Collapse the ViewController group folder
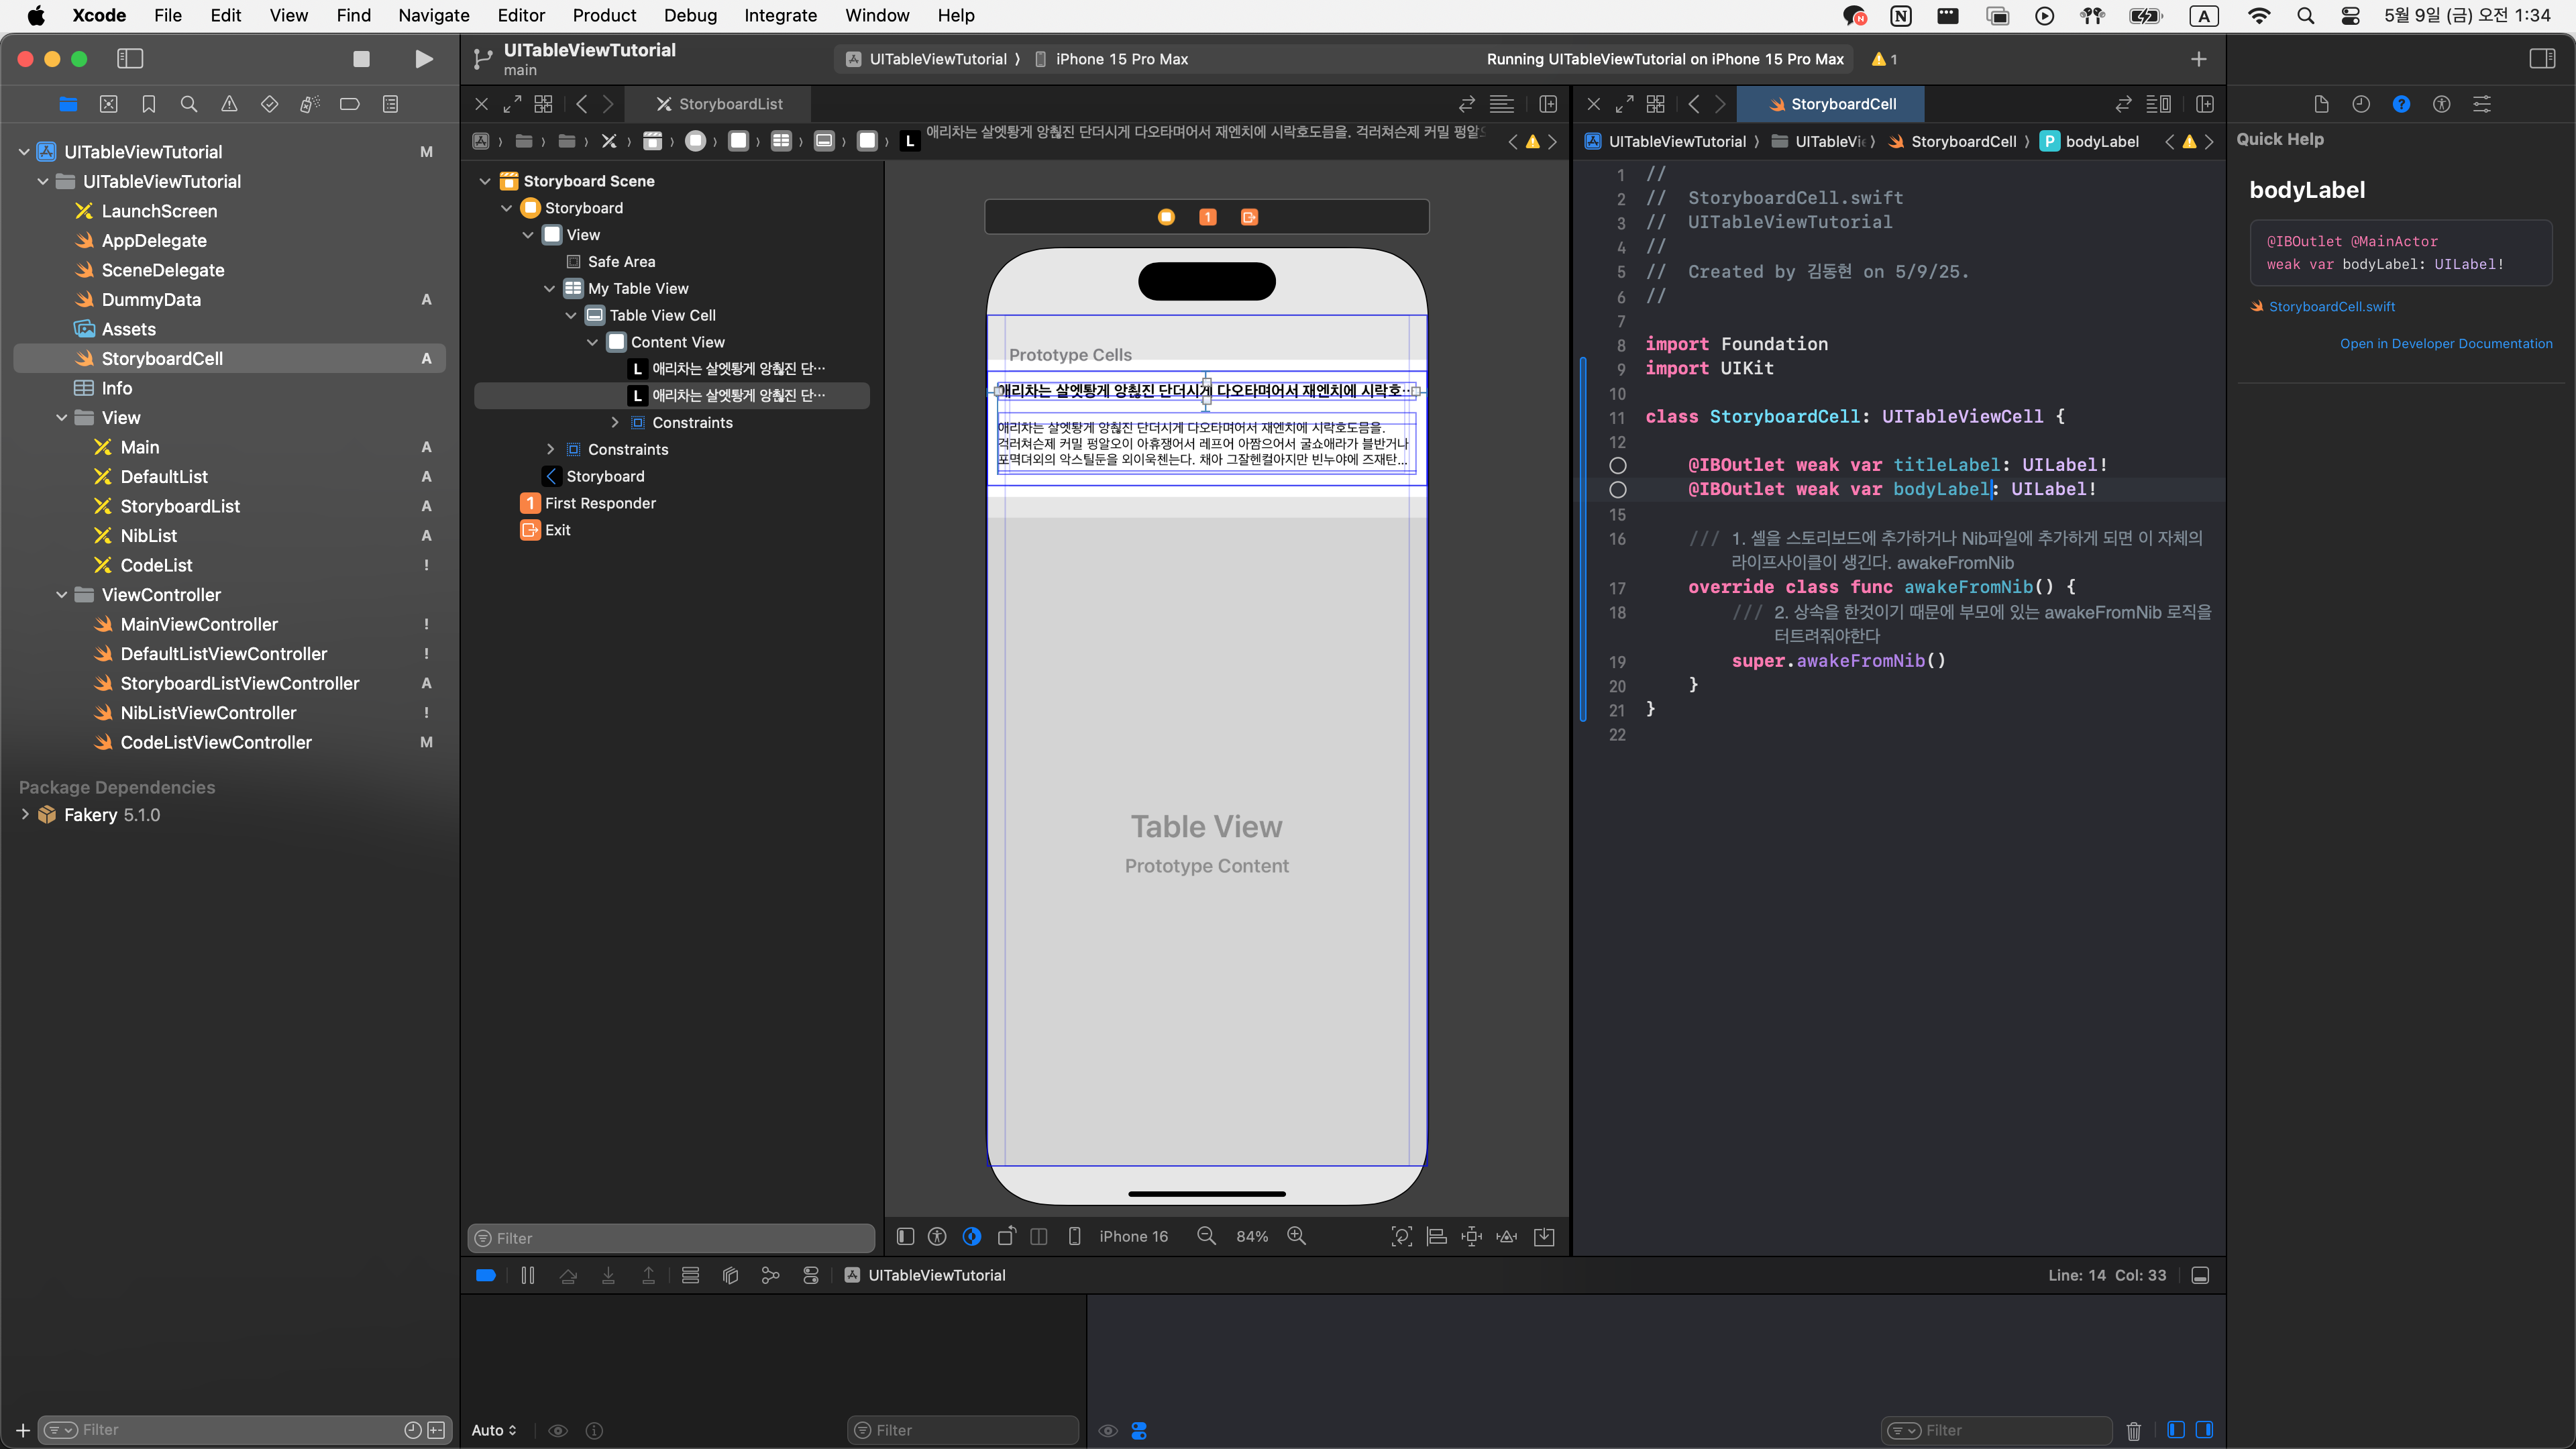The height and width of the screenshot is (1449, 2576). (62, 595)
